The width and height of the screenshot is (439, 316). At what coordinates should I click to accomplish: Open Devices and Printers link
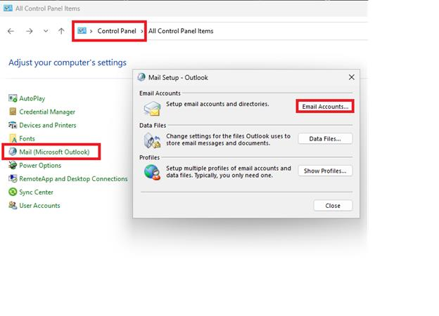[x=48, y=125]
